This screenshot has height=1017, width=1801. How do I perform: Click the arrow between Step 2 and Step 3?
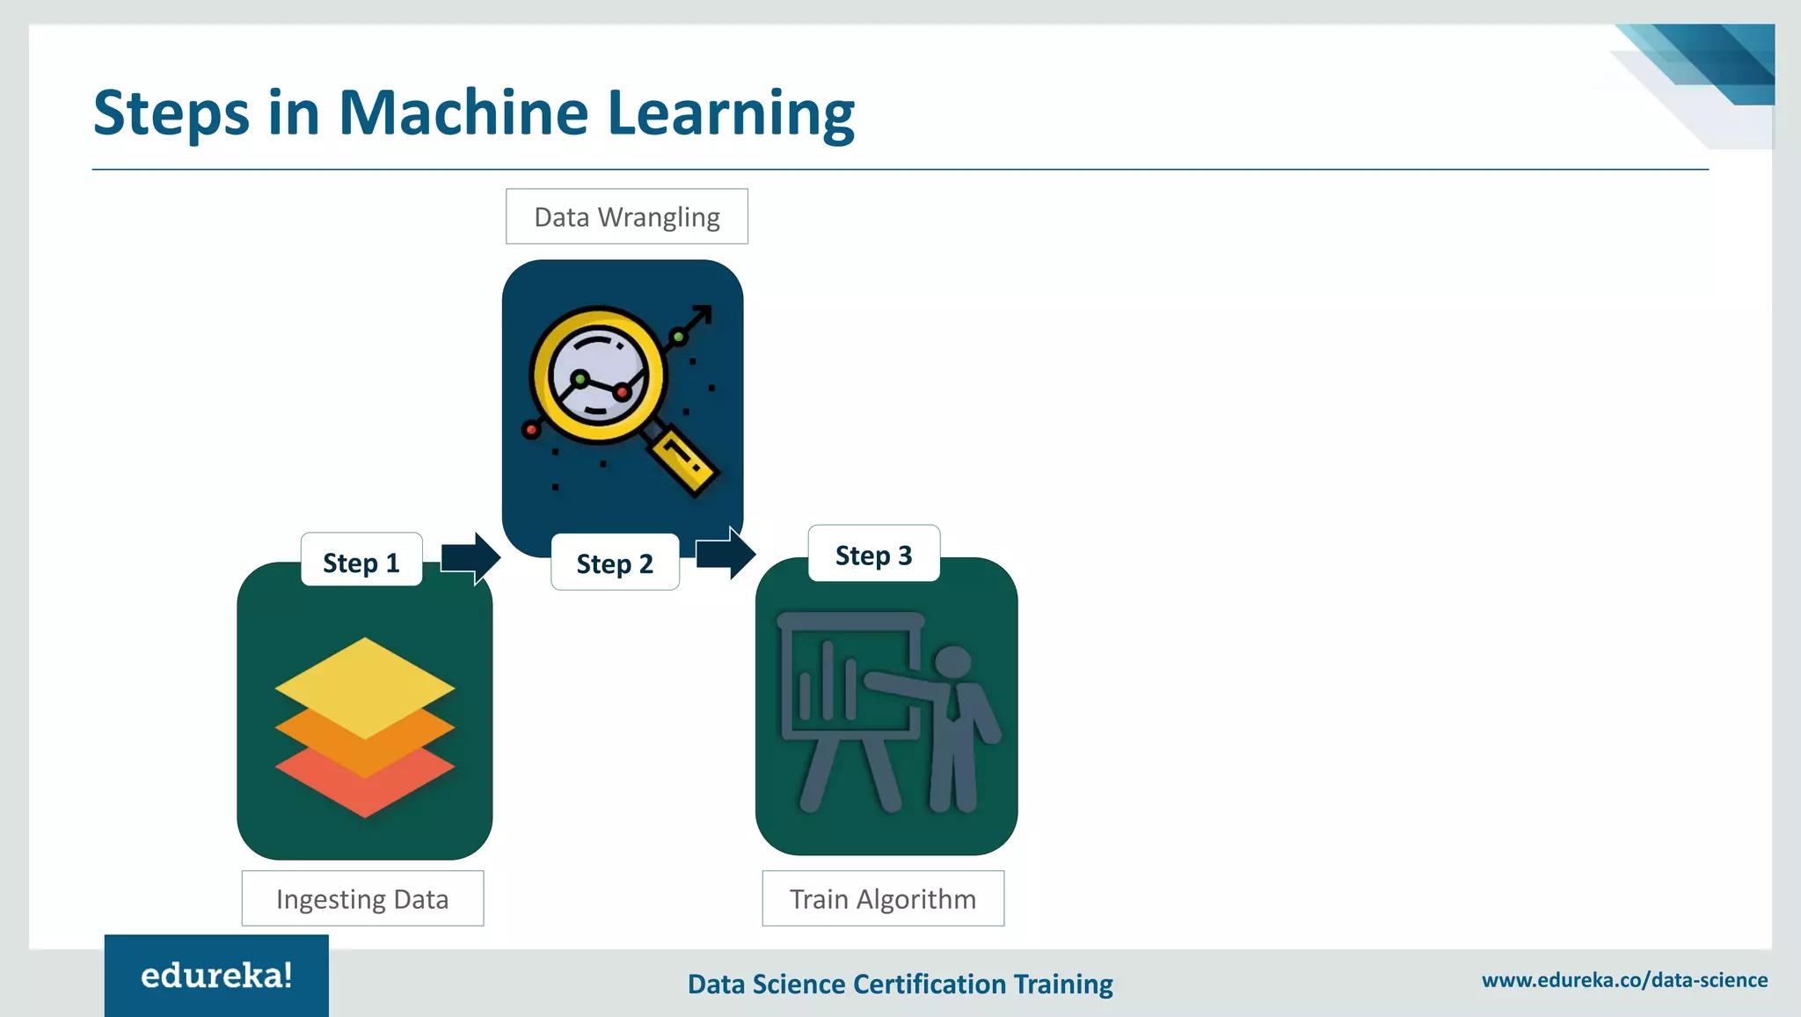(x=726, y=553)
